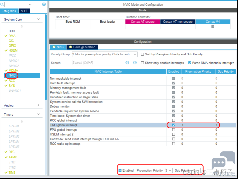The height and width of the screenshot is (179, 238).
Task: Toggle Force DMA channels Interrupts
Action: [x=190, y=63]
